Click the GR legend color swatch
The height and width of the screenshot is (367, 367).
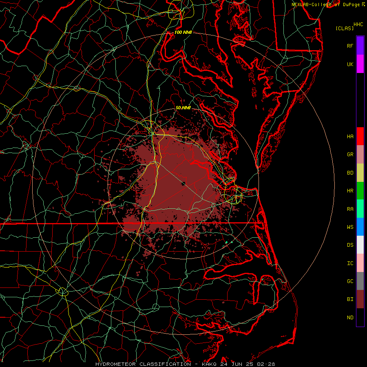click(x=360, y=154)
